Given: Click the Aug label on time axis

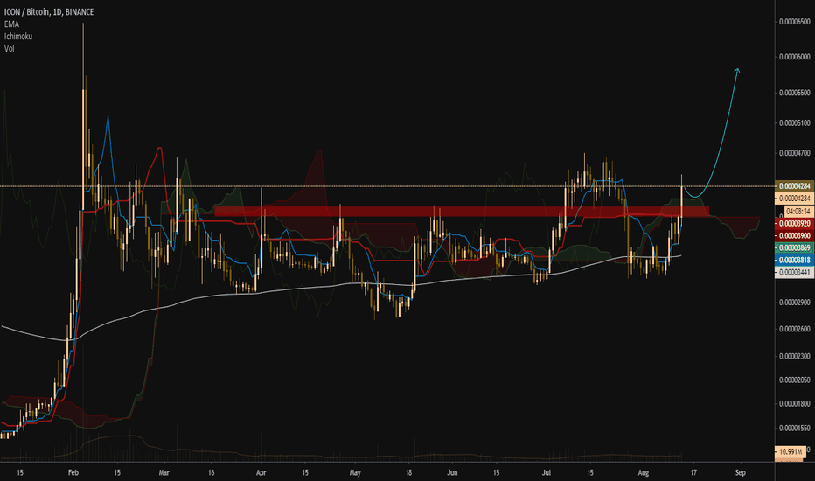Looking at the screenshot, I should point(644,472).
